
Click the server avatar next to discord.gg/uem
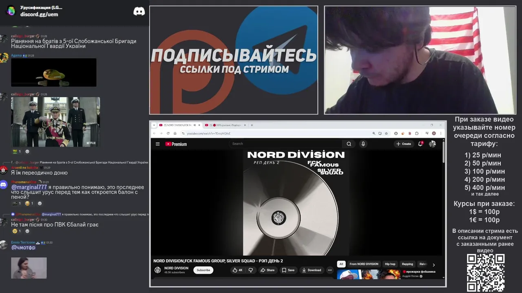coord(11,11)
